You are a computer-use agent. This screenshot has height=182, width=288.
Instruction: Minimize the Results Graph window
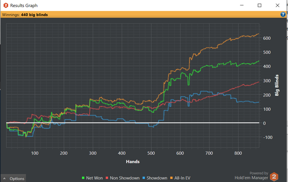pyautogui.click(x=242, y=5)
